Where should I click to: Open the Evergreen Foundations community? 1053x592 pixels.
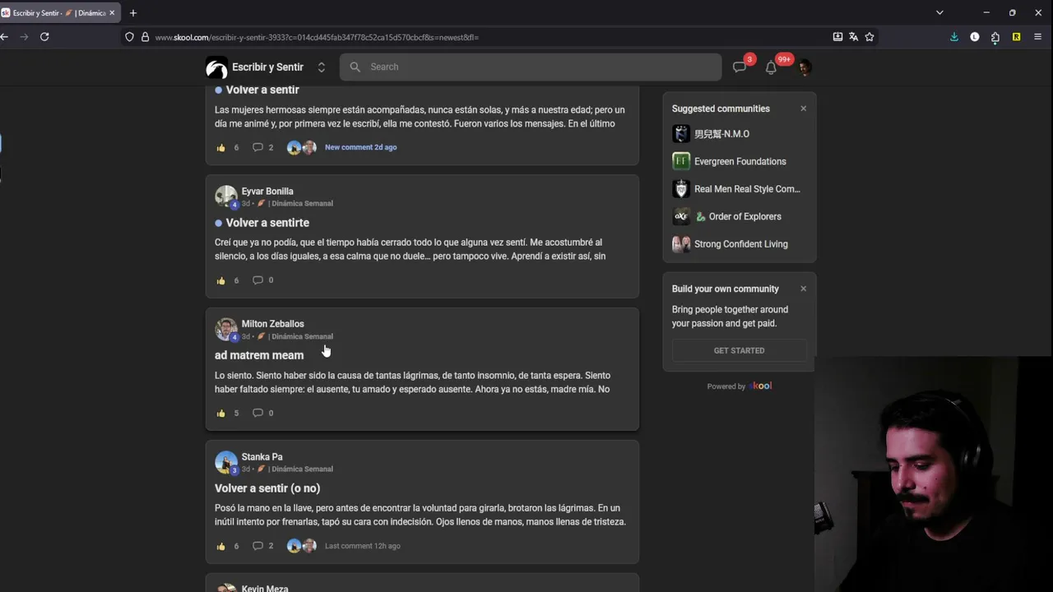click(x=740, y=161)
